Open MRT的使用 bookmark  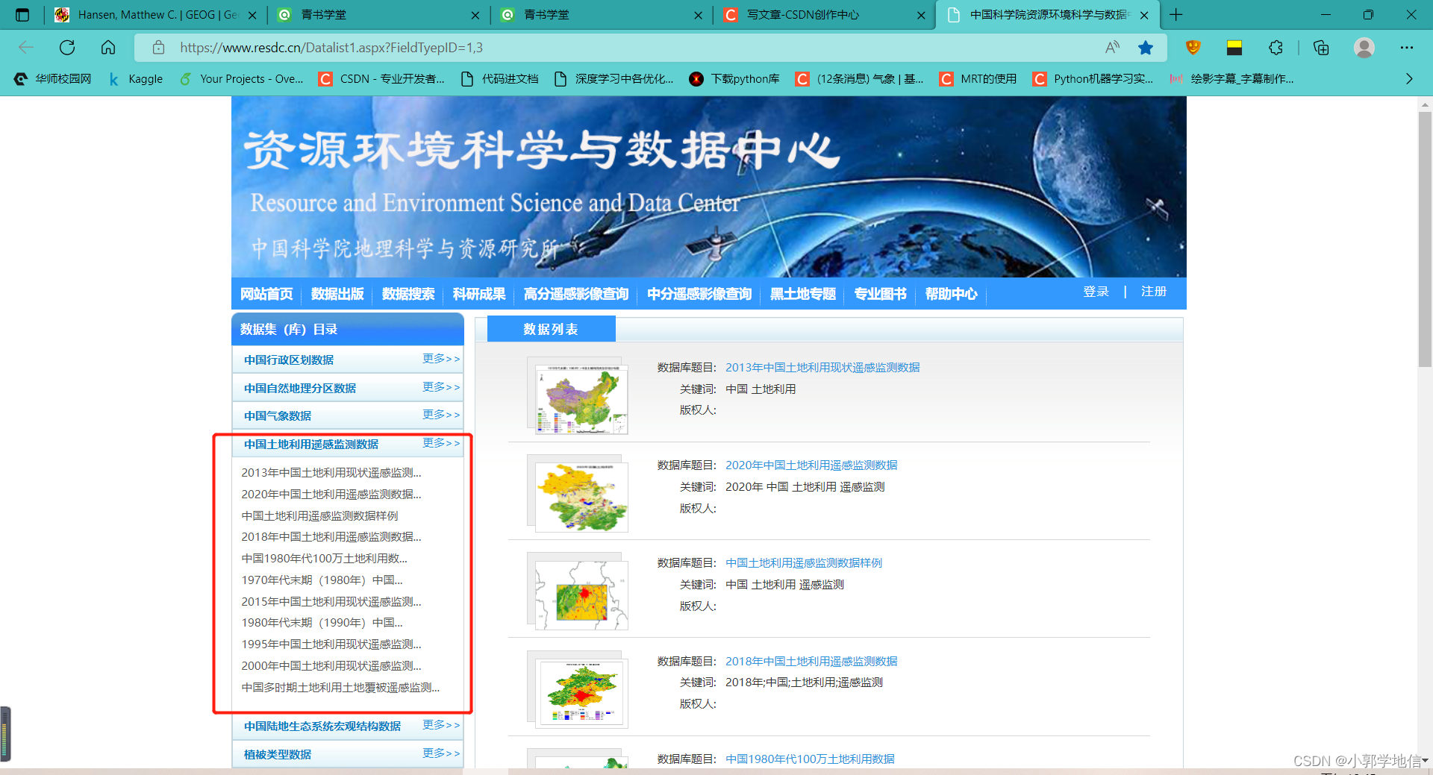coord(978,78)
